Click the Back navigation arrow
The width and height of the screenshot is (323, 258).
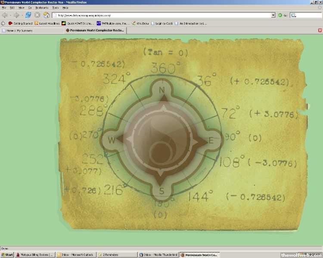click(5, 15)
